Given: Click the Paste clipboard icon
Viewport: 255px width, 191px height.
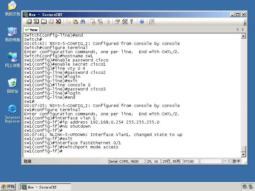Looking at the screenshot, I should 75,22.
